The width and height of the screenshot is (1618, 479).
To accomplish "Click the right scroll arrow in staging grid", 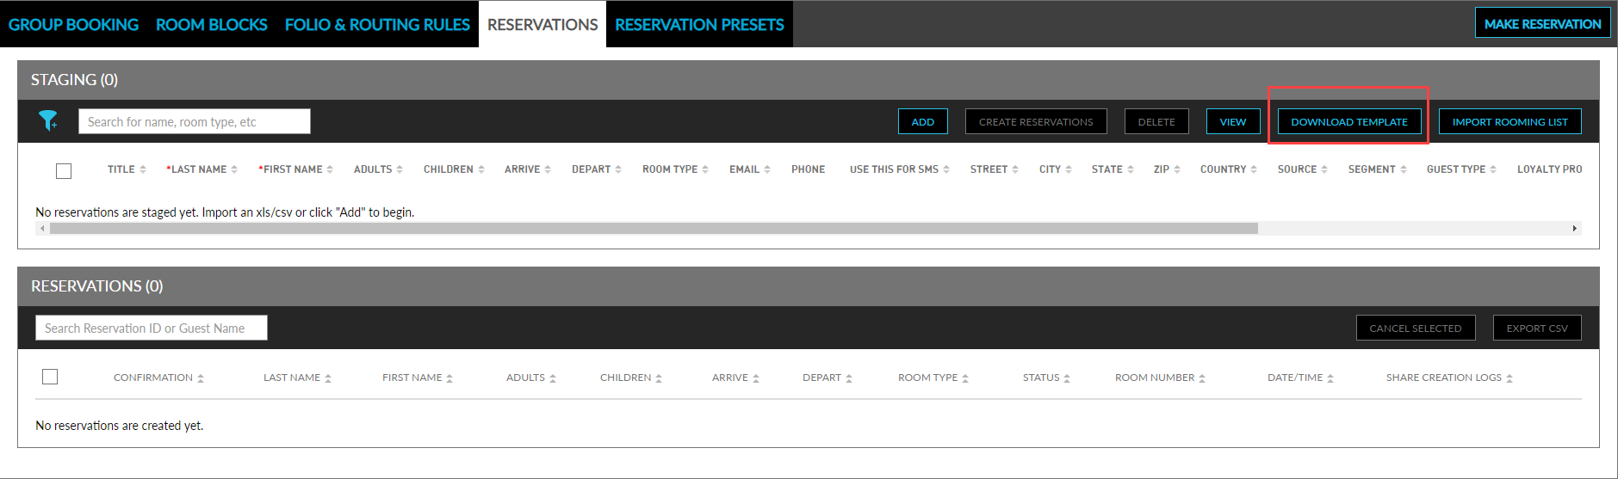I will pyautogui.click(x=1574, y=229).
